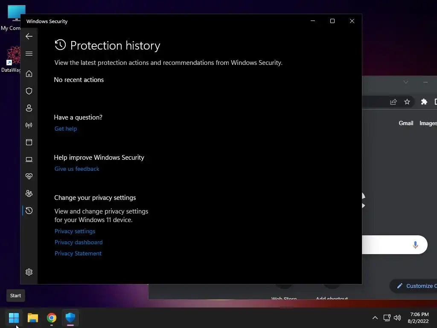Click the Windows Start button

coord(14,318)
